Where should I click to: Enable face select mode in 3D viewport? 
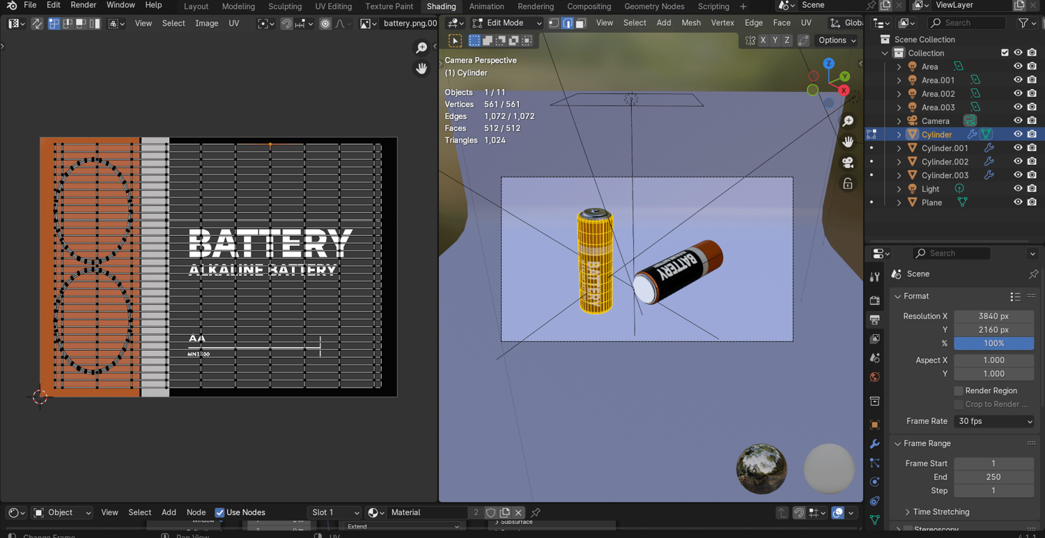tap(580, 23)
